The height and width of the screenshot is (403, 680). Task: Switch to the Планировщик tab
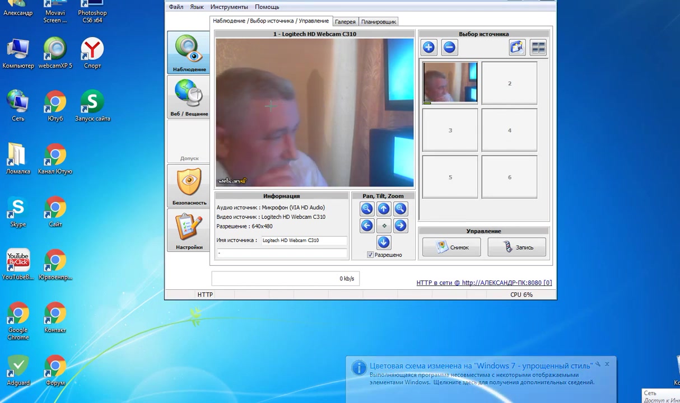(379, 22)
